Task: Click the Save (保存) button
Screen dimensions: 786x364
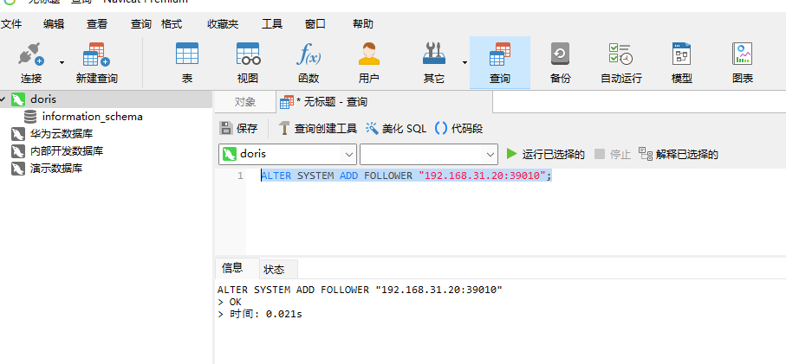Action: coord(239,128)
